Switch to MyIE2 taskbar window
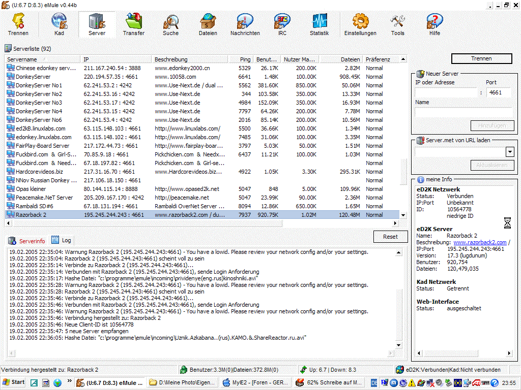Viewport: 521px width, 390px height. coord(255,383)
